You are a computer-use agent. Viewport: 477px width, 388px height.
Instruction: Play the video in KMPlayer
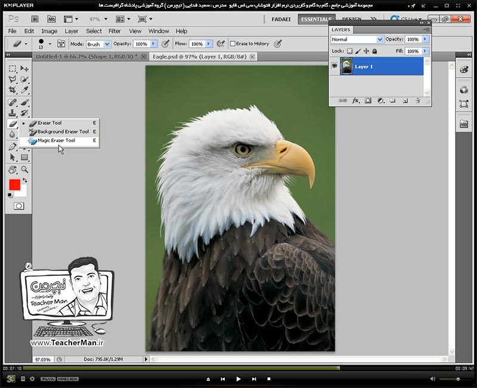tap(238, 379)
